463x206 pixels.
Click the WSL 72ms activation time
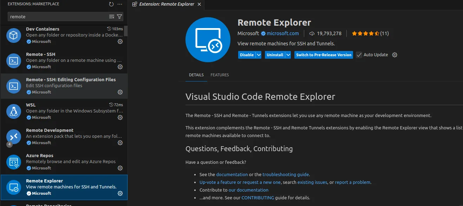[x=116, y=105]
